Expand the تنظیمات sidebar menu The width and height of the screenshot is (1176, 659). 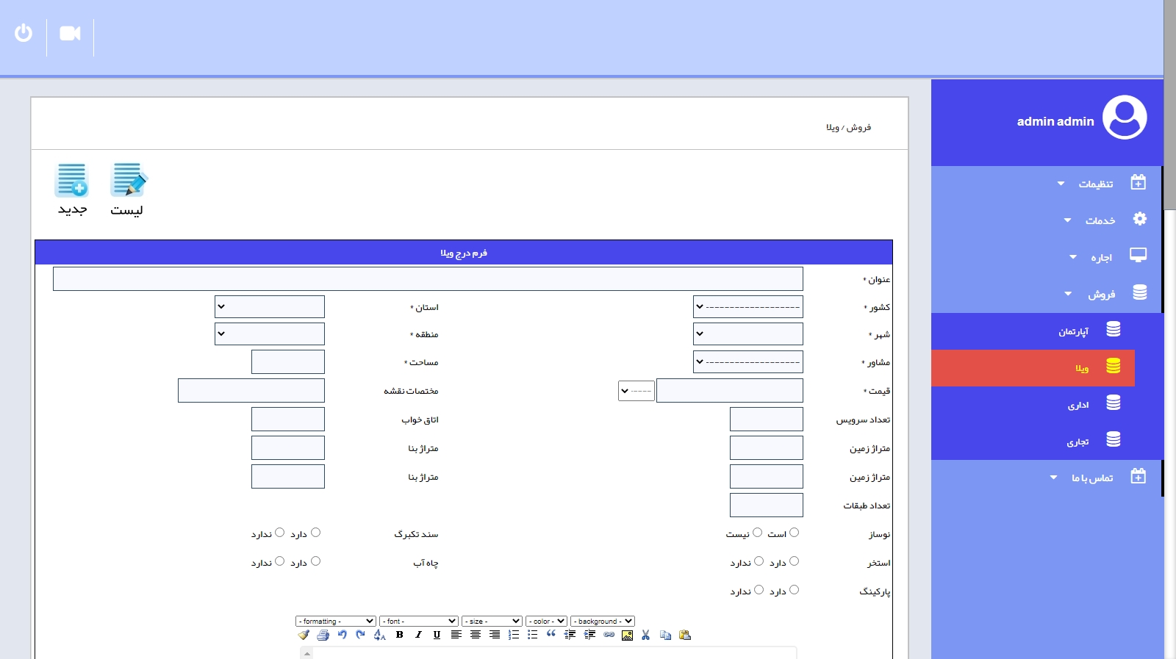(x=1095, y=184)
